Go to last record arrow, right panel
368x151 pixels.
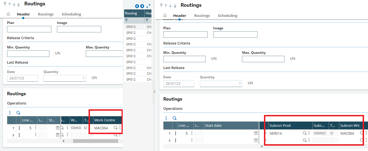point(175,6)
